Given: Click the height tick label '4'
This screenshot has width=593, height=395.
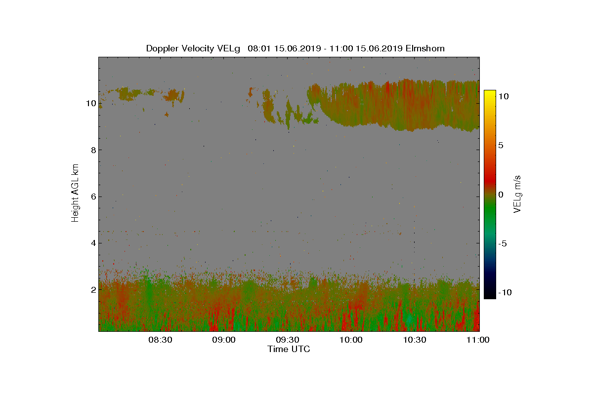Looking at the screenshot, I should pos(93,243).
